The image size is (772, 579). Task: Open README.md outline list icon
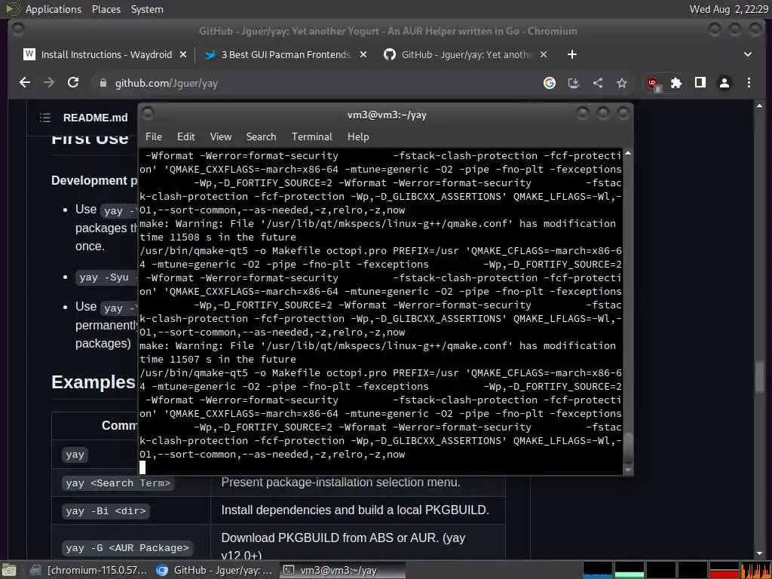click(45, 117)
